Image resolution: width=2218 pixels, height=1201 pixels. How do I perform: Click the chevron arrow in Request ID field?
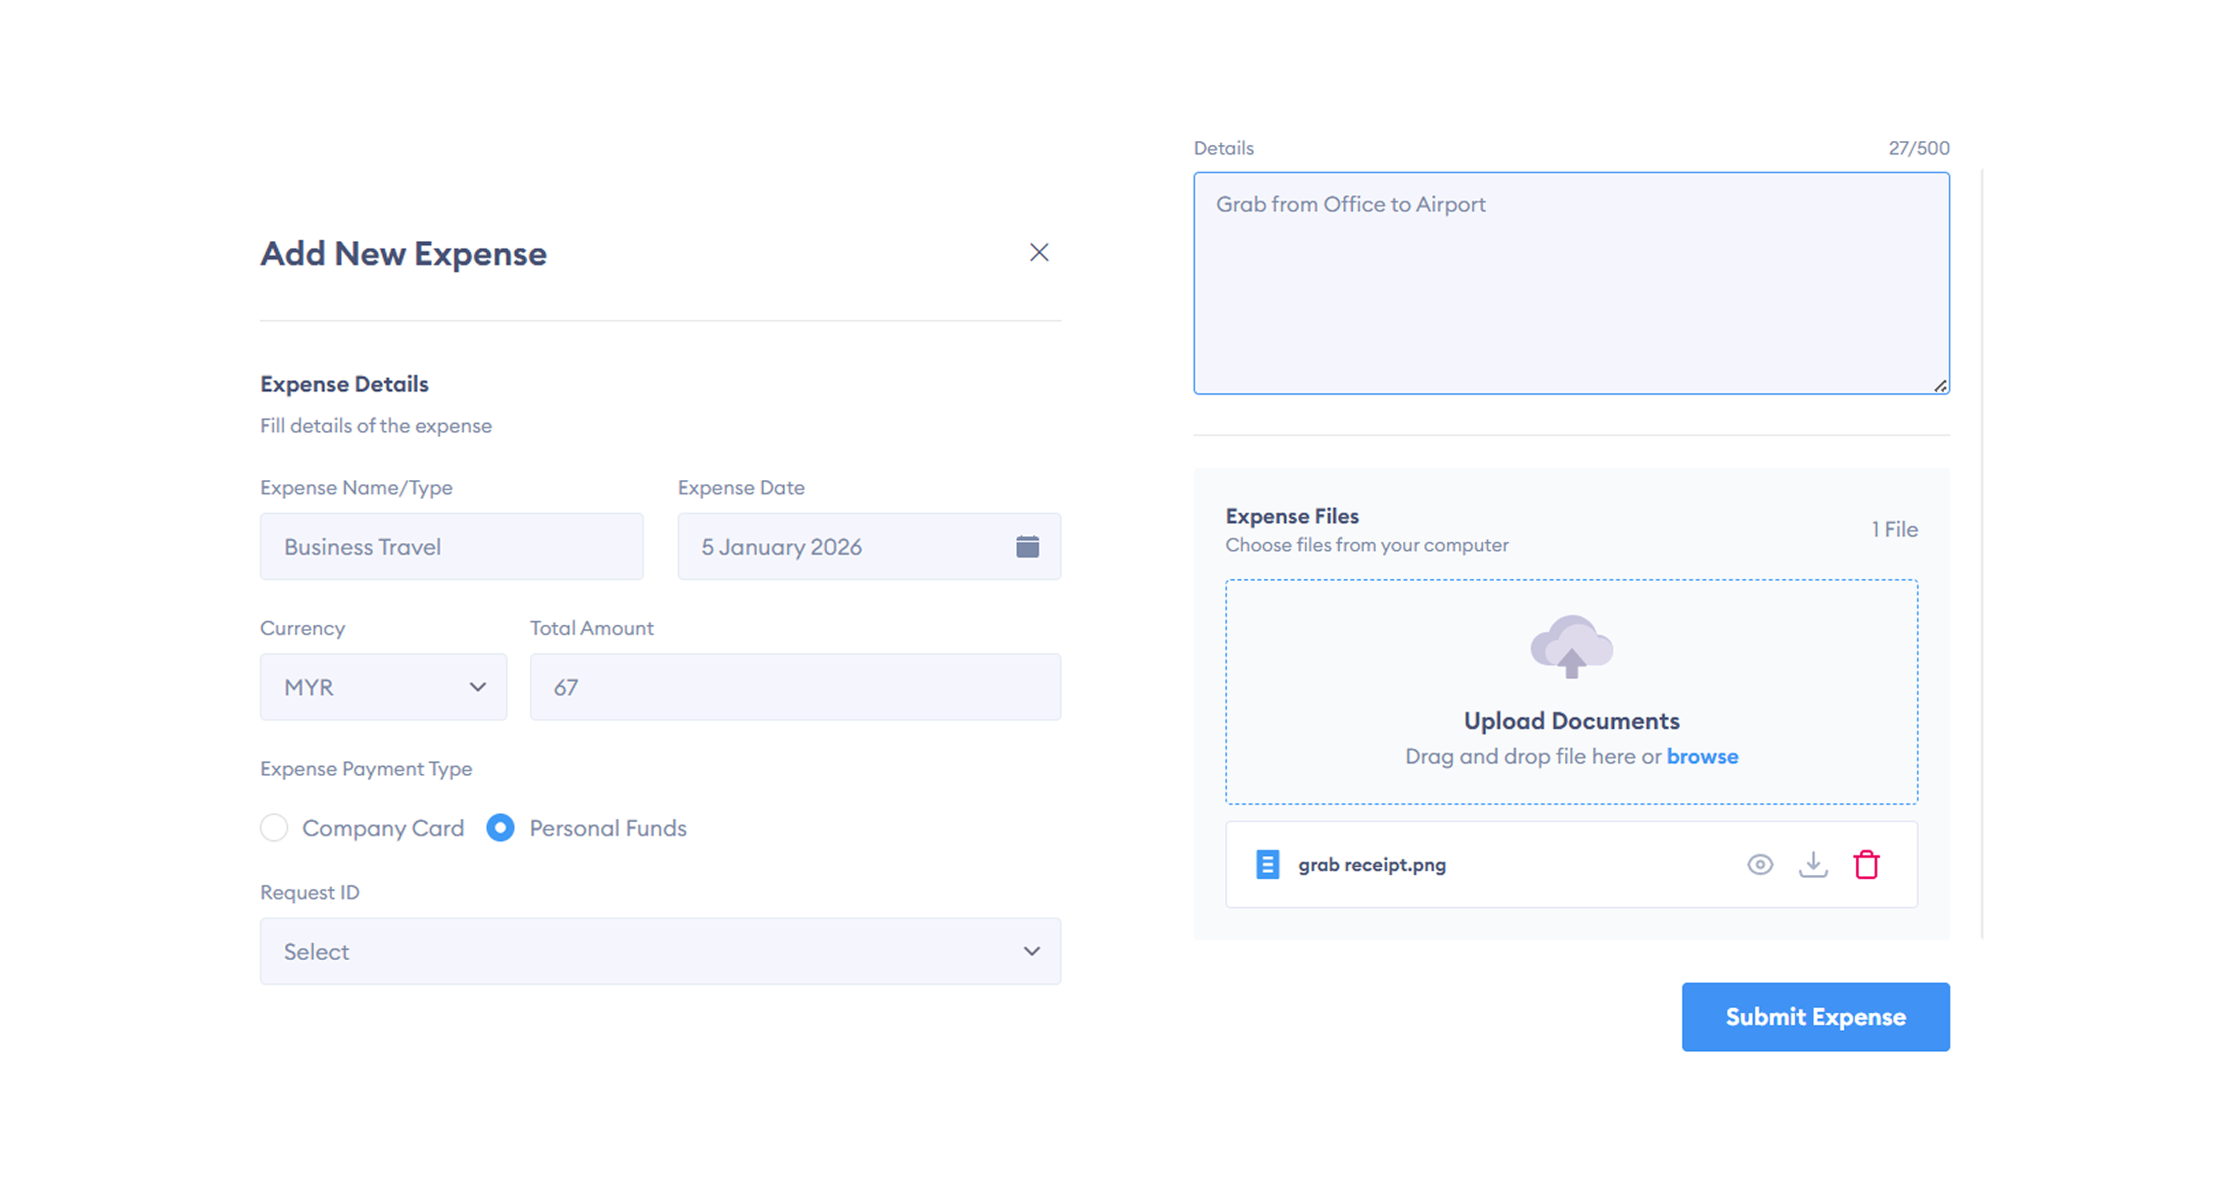point(1032,952)
